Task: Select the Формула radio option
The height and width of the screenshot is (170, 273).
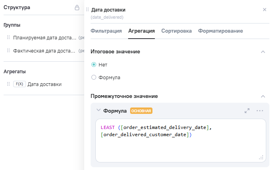Action: 94,77
